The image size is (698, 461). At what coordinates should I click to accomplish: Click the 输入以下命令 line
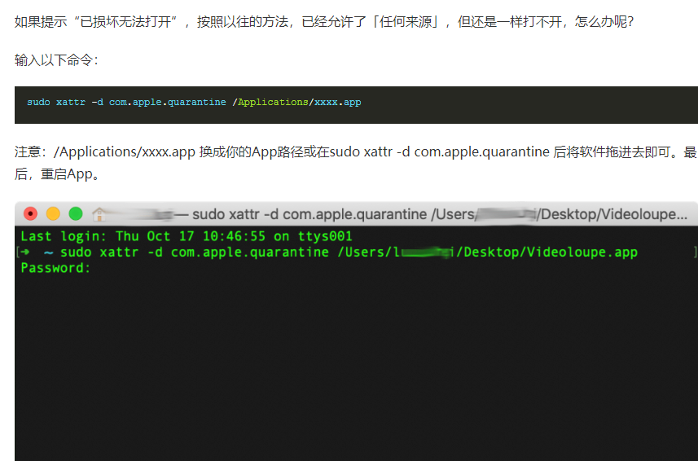tap(56, 60)
